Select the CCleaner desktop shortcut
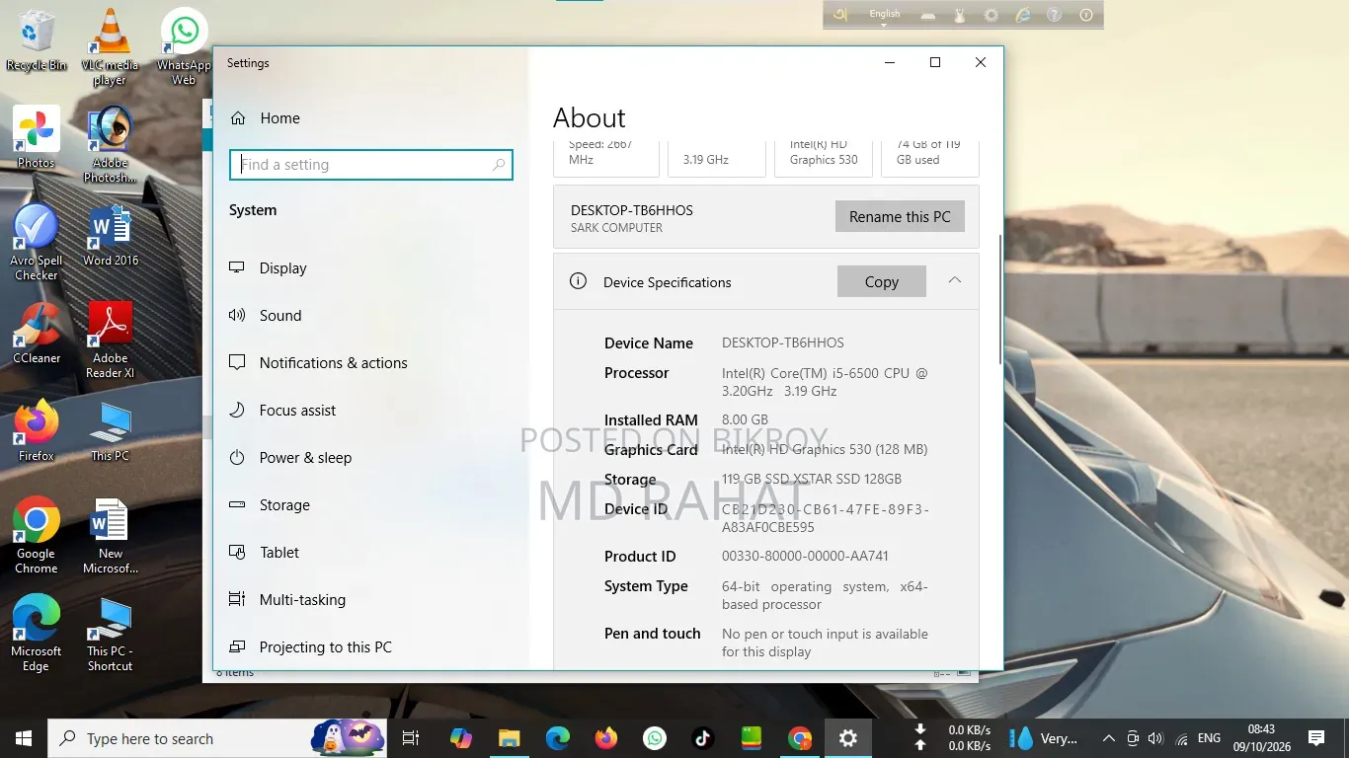 [x=37, y=333]
